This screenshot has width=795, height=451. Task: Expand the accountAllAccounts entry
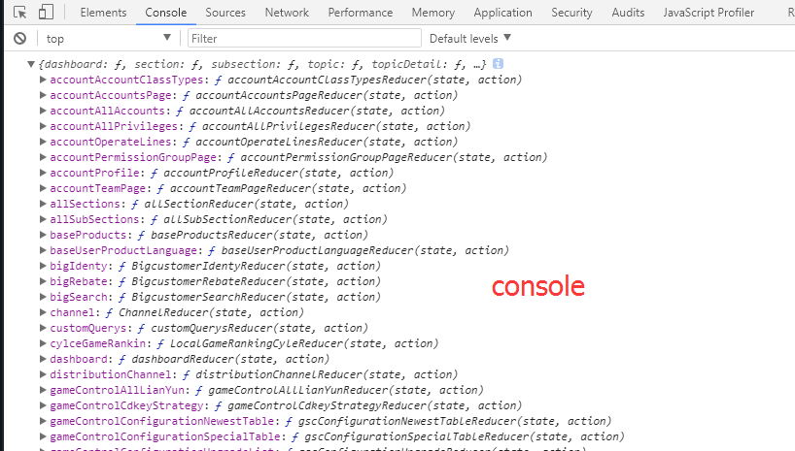43,111
